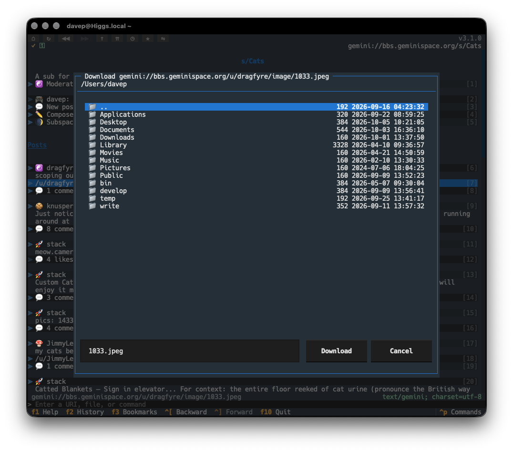Open history via the clock toolbar icon
The height and width of the screenshot is (452, 513).
coord(133,39)
